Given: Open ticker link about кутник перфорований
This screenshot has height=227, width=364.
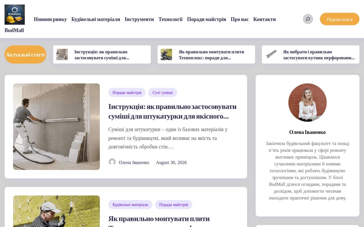Looking at the screenshot, I should click(319, 55).
